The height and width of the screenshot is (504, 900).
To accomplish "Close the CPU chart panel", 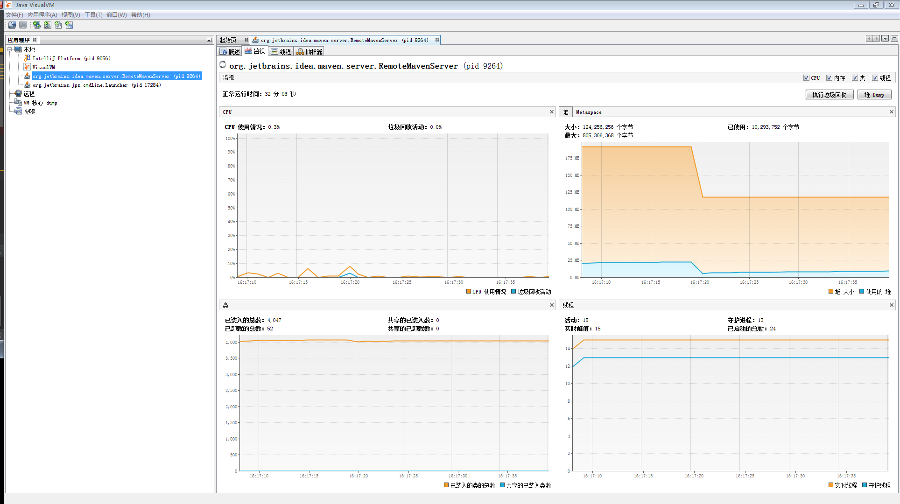I will pyautogui.click(x=551, y=112).
